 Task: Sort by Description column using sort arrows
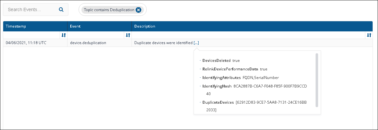tap(368, 35)
